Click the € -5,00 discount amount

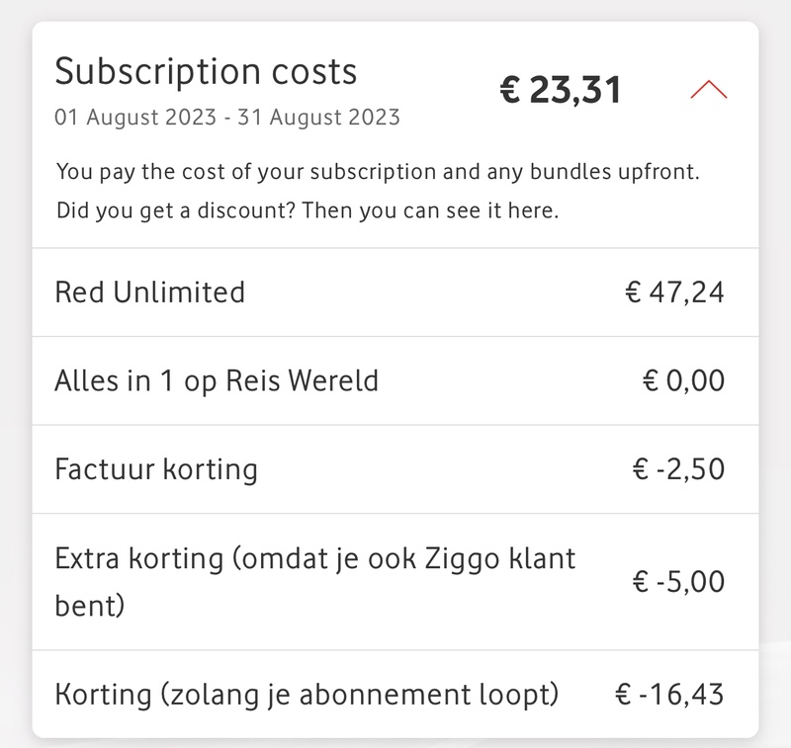[x=677, y=581]
